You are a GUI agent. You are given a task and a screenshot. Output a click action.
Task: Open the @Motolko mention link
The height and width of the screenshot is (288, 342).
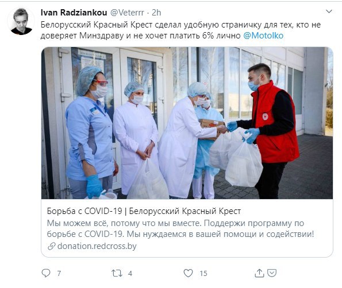[263, 36]
